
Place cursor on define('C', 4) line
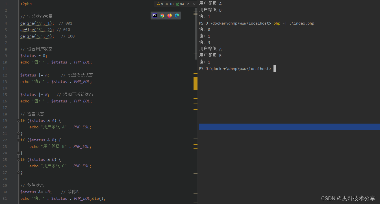pos(37,36)
